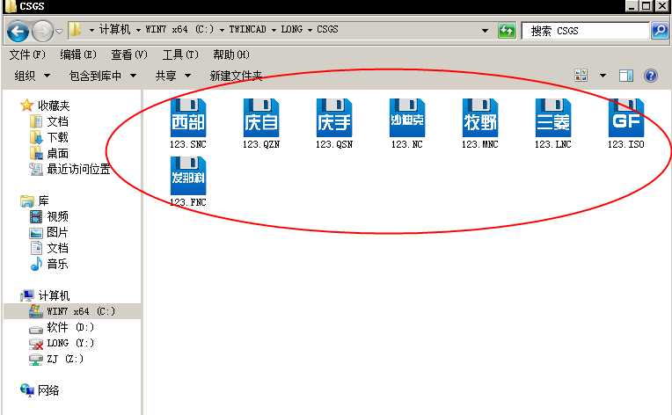Expand view options dropdown arrow
The image size is (672, 415).
pos(603,76)
